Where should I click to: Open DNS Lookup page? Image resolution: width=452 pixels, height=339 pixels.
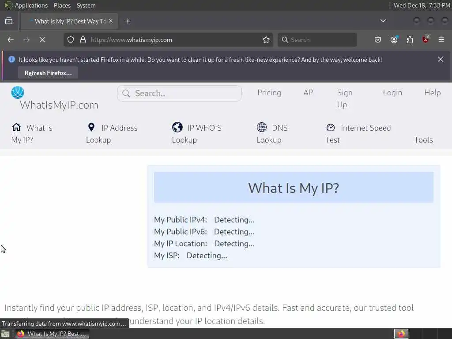[272, 133]
